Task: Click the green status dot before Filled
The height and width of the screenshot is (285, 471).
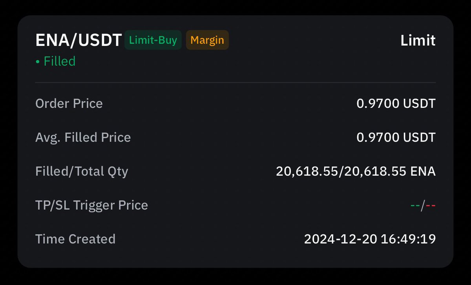Action: 38,62
